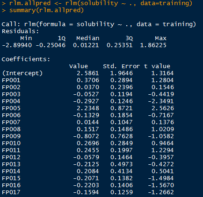Select the first quartile value -0.25046
The height and width of the screenshot is (197, 203).
51,45
